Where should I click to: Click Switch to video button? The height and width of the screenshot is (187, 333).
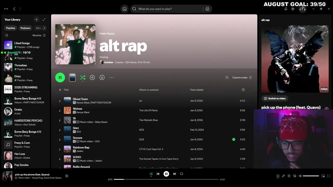pos(275,98)
